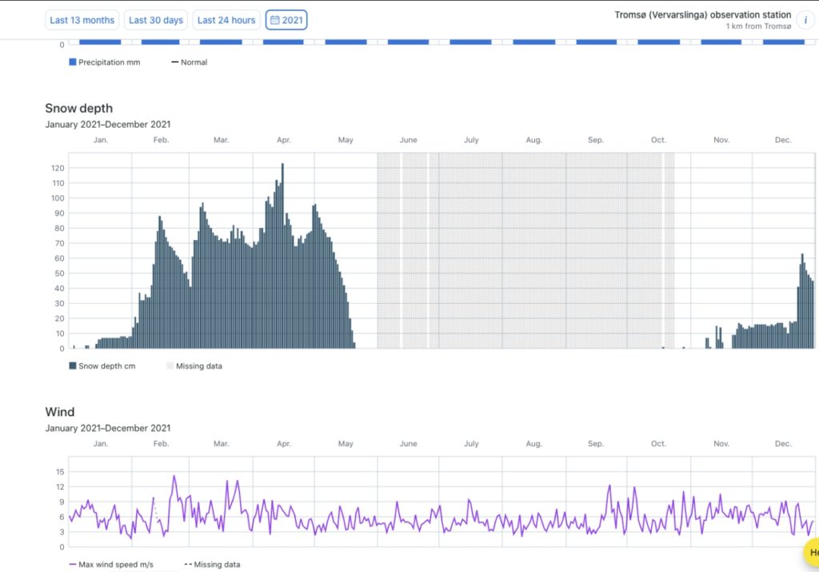Toggle the Snow depth cm legend item
819x572 pixels.
point(105,366)
